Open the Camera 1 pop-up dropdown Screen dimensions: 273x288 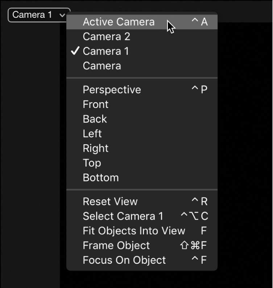(33, 15)
